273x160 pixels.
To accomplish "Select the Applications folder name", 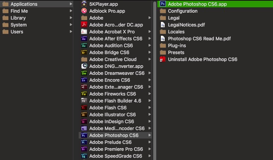I will (x=24, y=4).
